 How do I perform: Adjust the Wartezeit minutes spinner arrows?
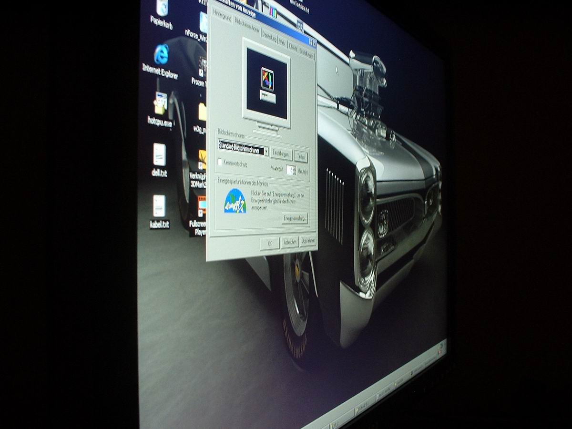(294, 170)
